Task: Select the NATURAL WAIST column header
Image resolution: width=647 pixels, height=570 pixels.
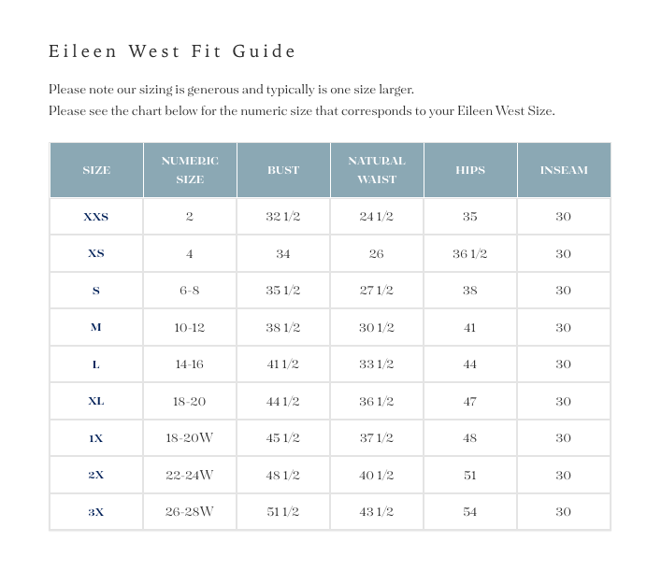Action: click(377, 170)
